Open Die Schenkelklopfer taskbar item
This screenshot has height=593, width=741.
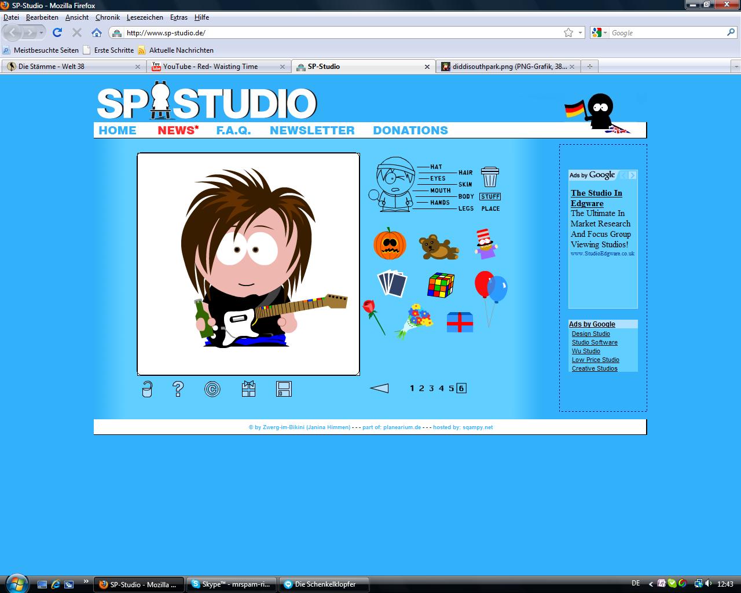pyautogui.click(x=325, y=584)
